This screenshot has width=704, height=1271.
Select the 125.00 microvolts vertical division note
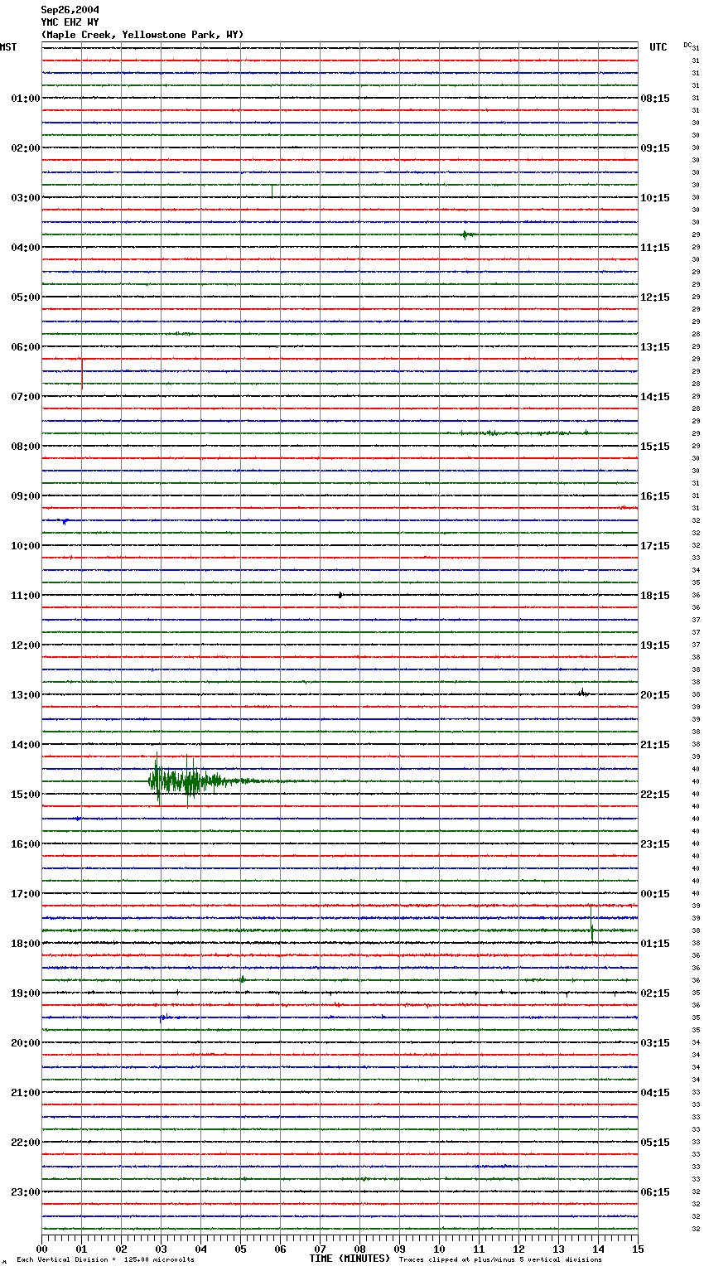click(x=106, y=1260)
